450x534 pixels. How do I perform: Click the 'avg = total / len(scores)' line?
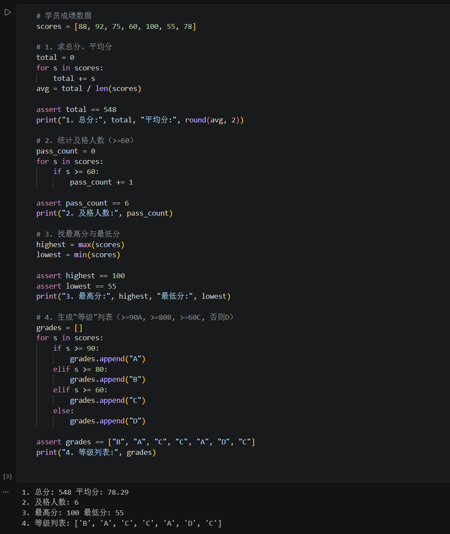coord(89,89)
